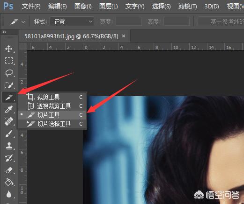Open the 滤镜(T) menu
This screenshot has height=204, width=244.
coord(187,7)
